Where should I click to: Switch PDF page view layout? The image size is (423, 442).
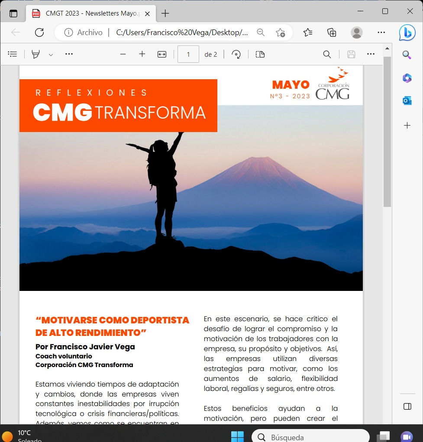point(260,54)
